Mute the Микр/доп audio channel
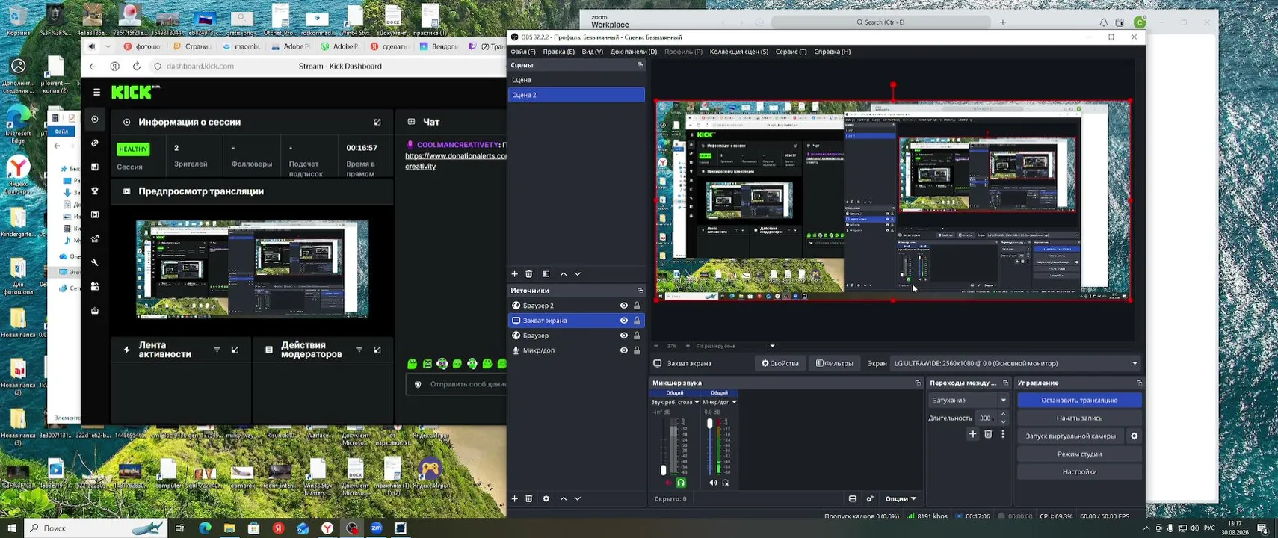The image size is (1278, 538). coord(713,483)
